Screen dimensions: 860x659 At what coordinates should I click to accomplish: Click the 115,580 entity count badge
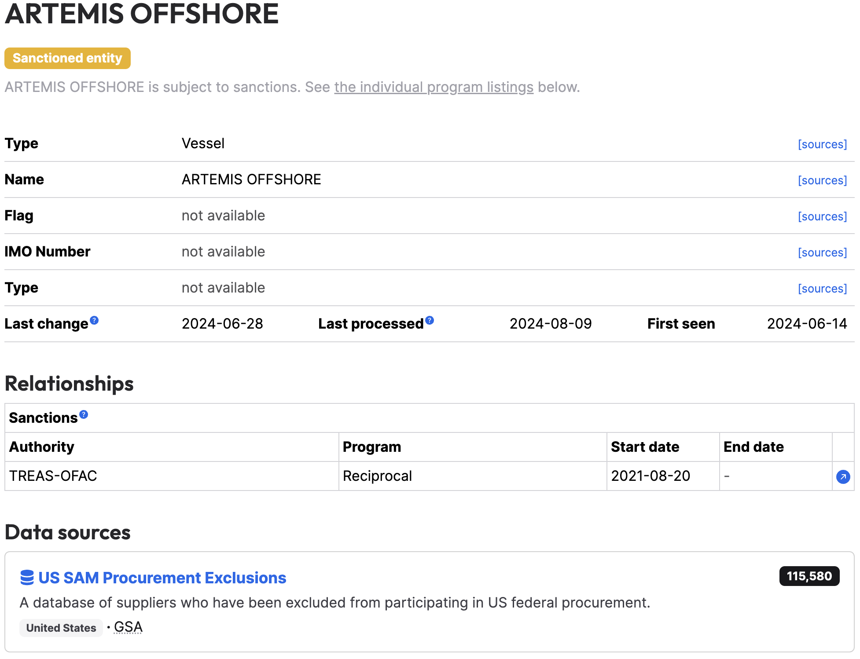click(809, 576)
